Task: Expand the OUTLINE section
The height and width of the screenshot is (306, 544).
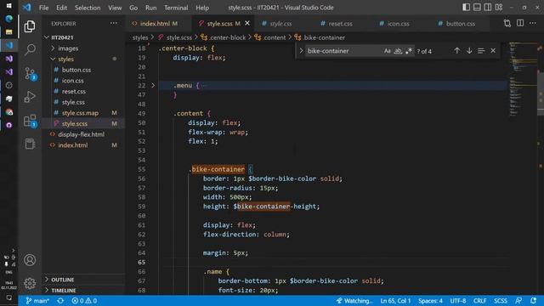Action: click(x=83, y=280)
